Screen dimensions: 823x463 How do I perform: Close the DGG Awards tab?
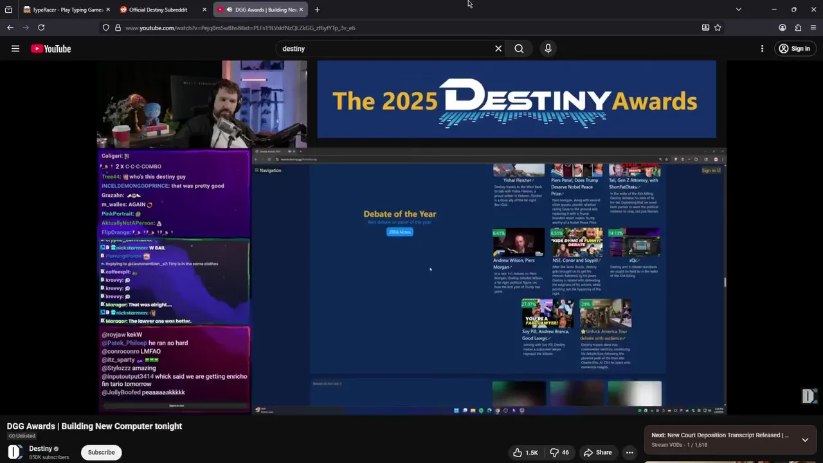pyautogui.click(x=301, y=10)
